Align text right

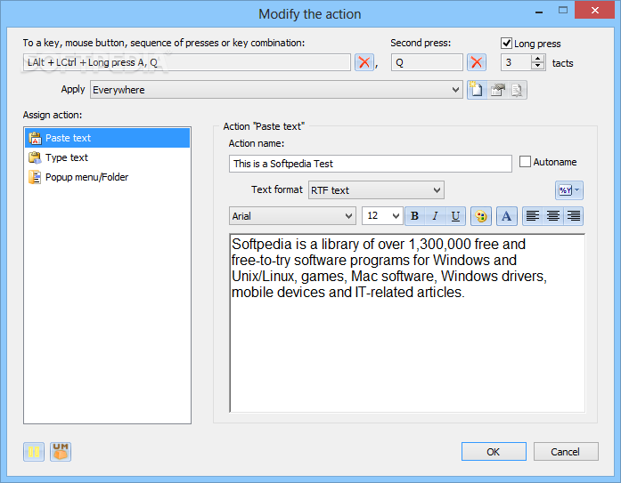573,216
